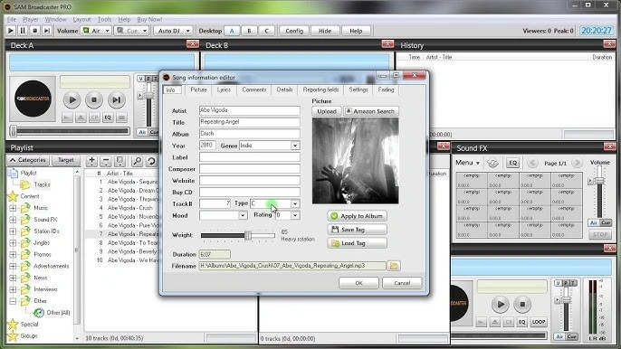Click the search magnifier icon in Playlist toolbar
Screen dimensions: 621x349
[137, 161]
